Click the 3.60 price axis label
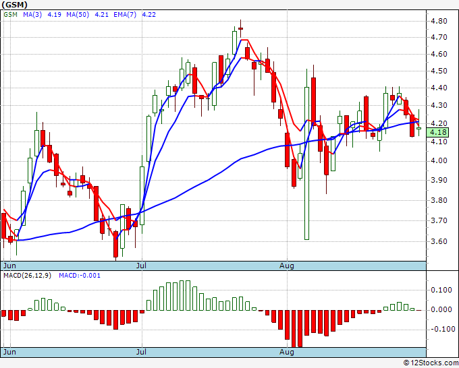 point(439,241)
